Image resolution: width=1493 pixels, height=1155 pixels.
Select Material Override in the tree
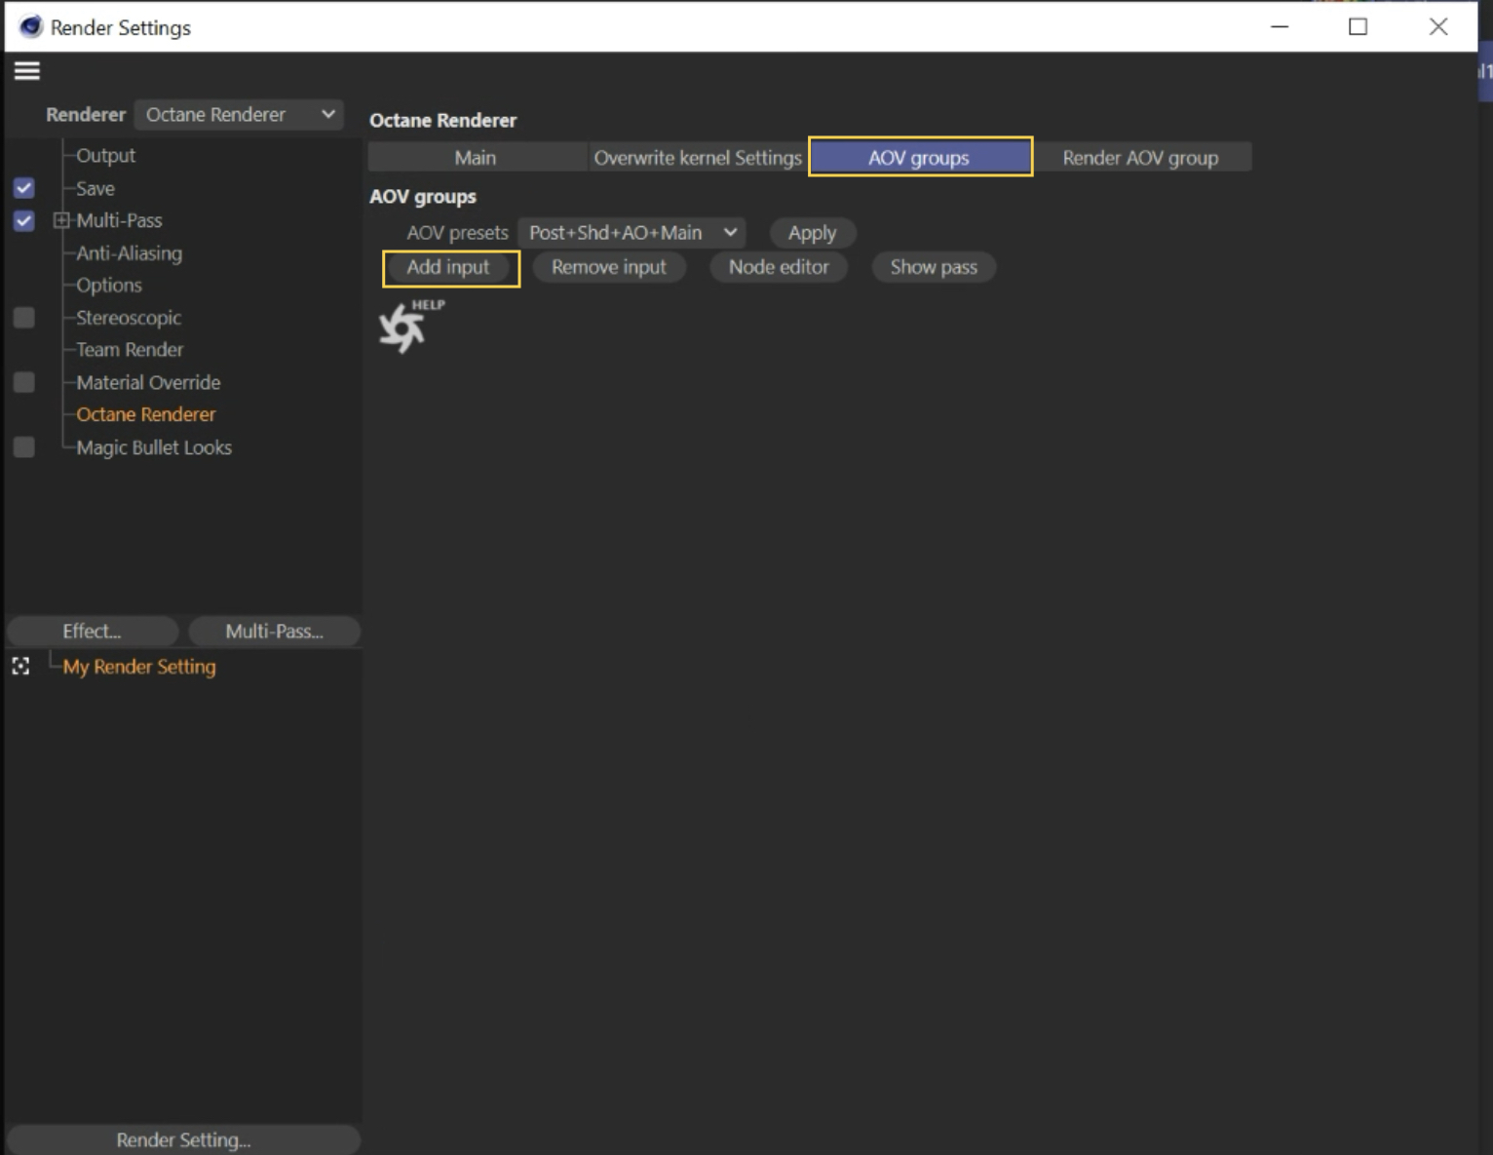point(148,382)
